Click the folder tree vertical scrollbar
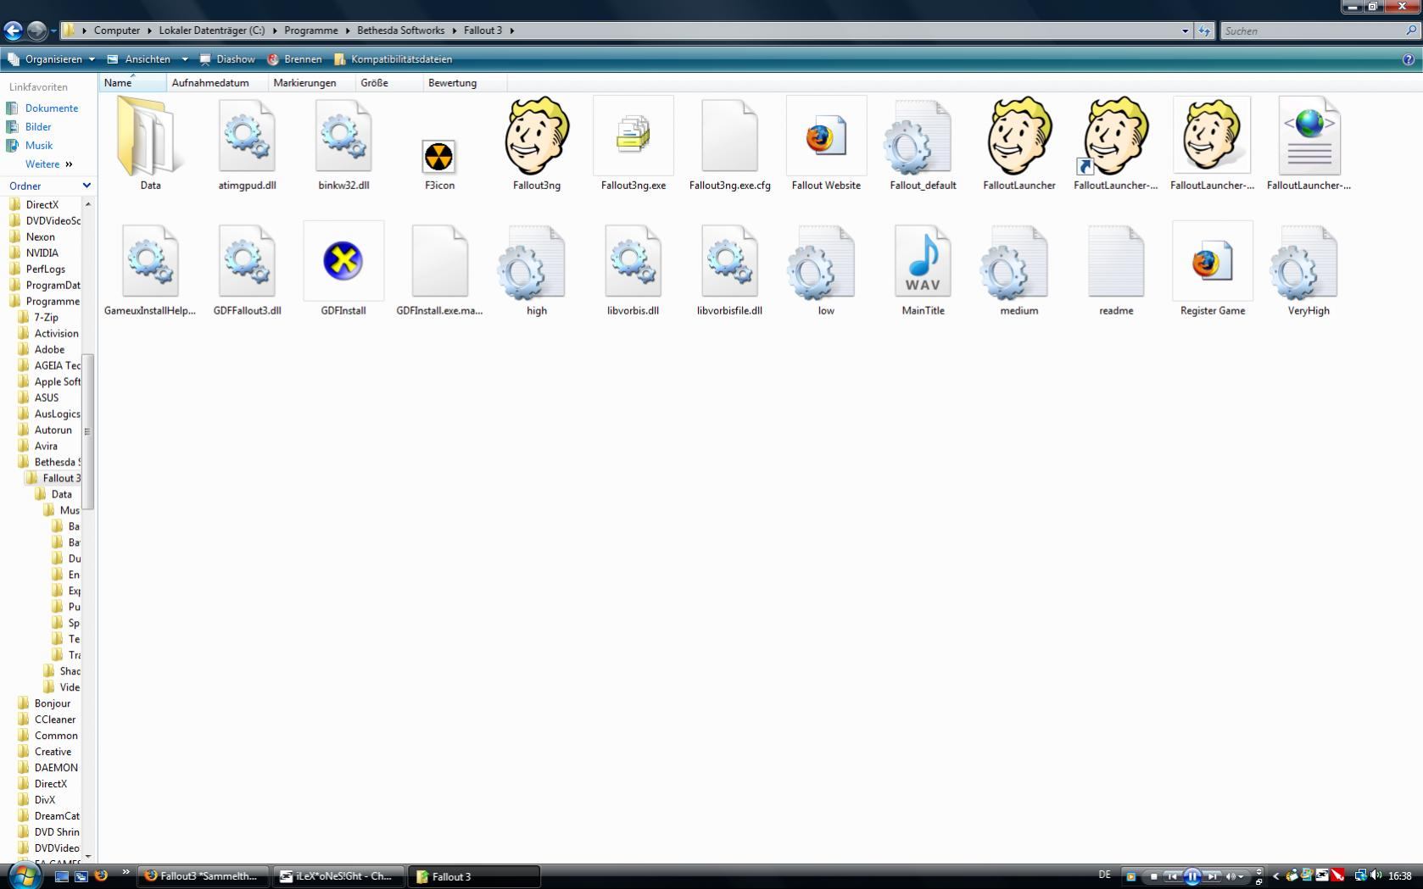 (87, 432)
